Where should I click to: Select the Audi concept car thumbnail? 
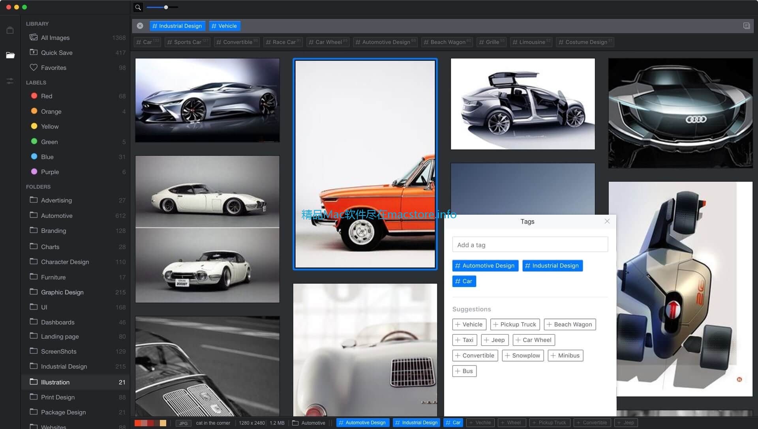pyautogui.click(x=681, y=113)
